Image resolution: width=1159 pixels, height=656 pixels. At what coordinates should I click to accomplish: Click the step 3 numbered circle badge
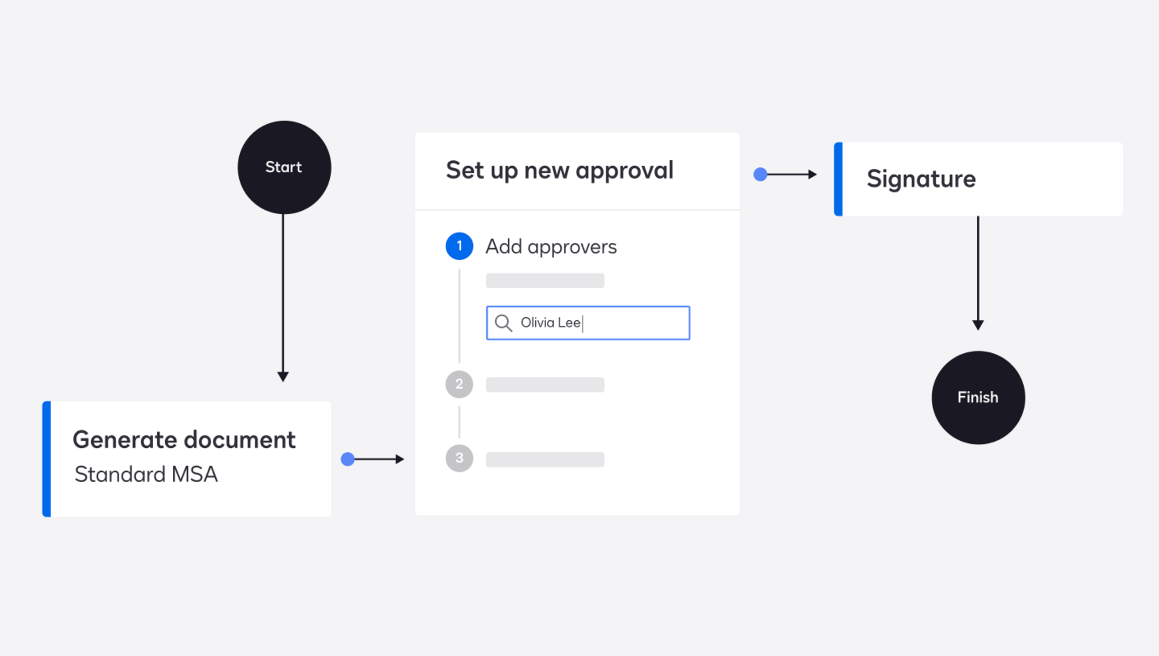point(459,458)
